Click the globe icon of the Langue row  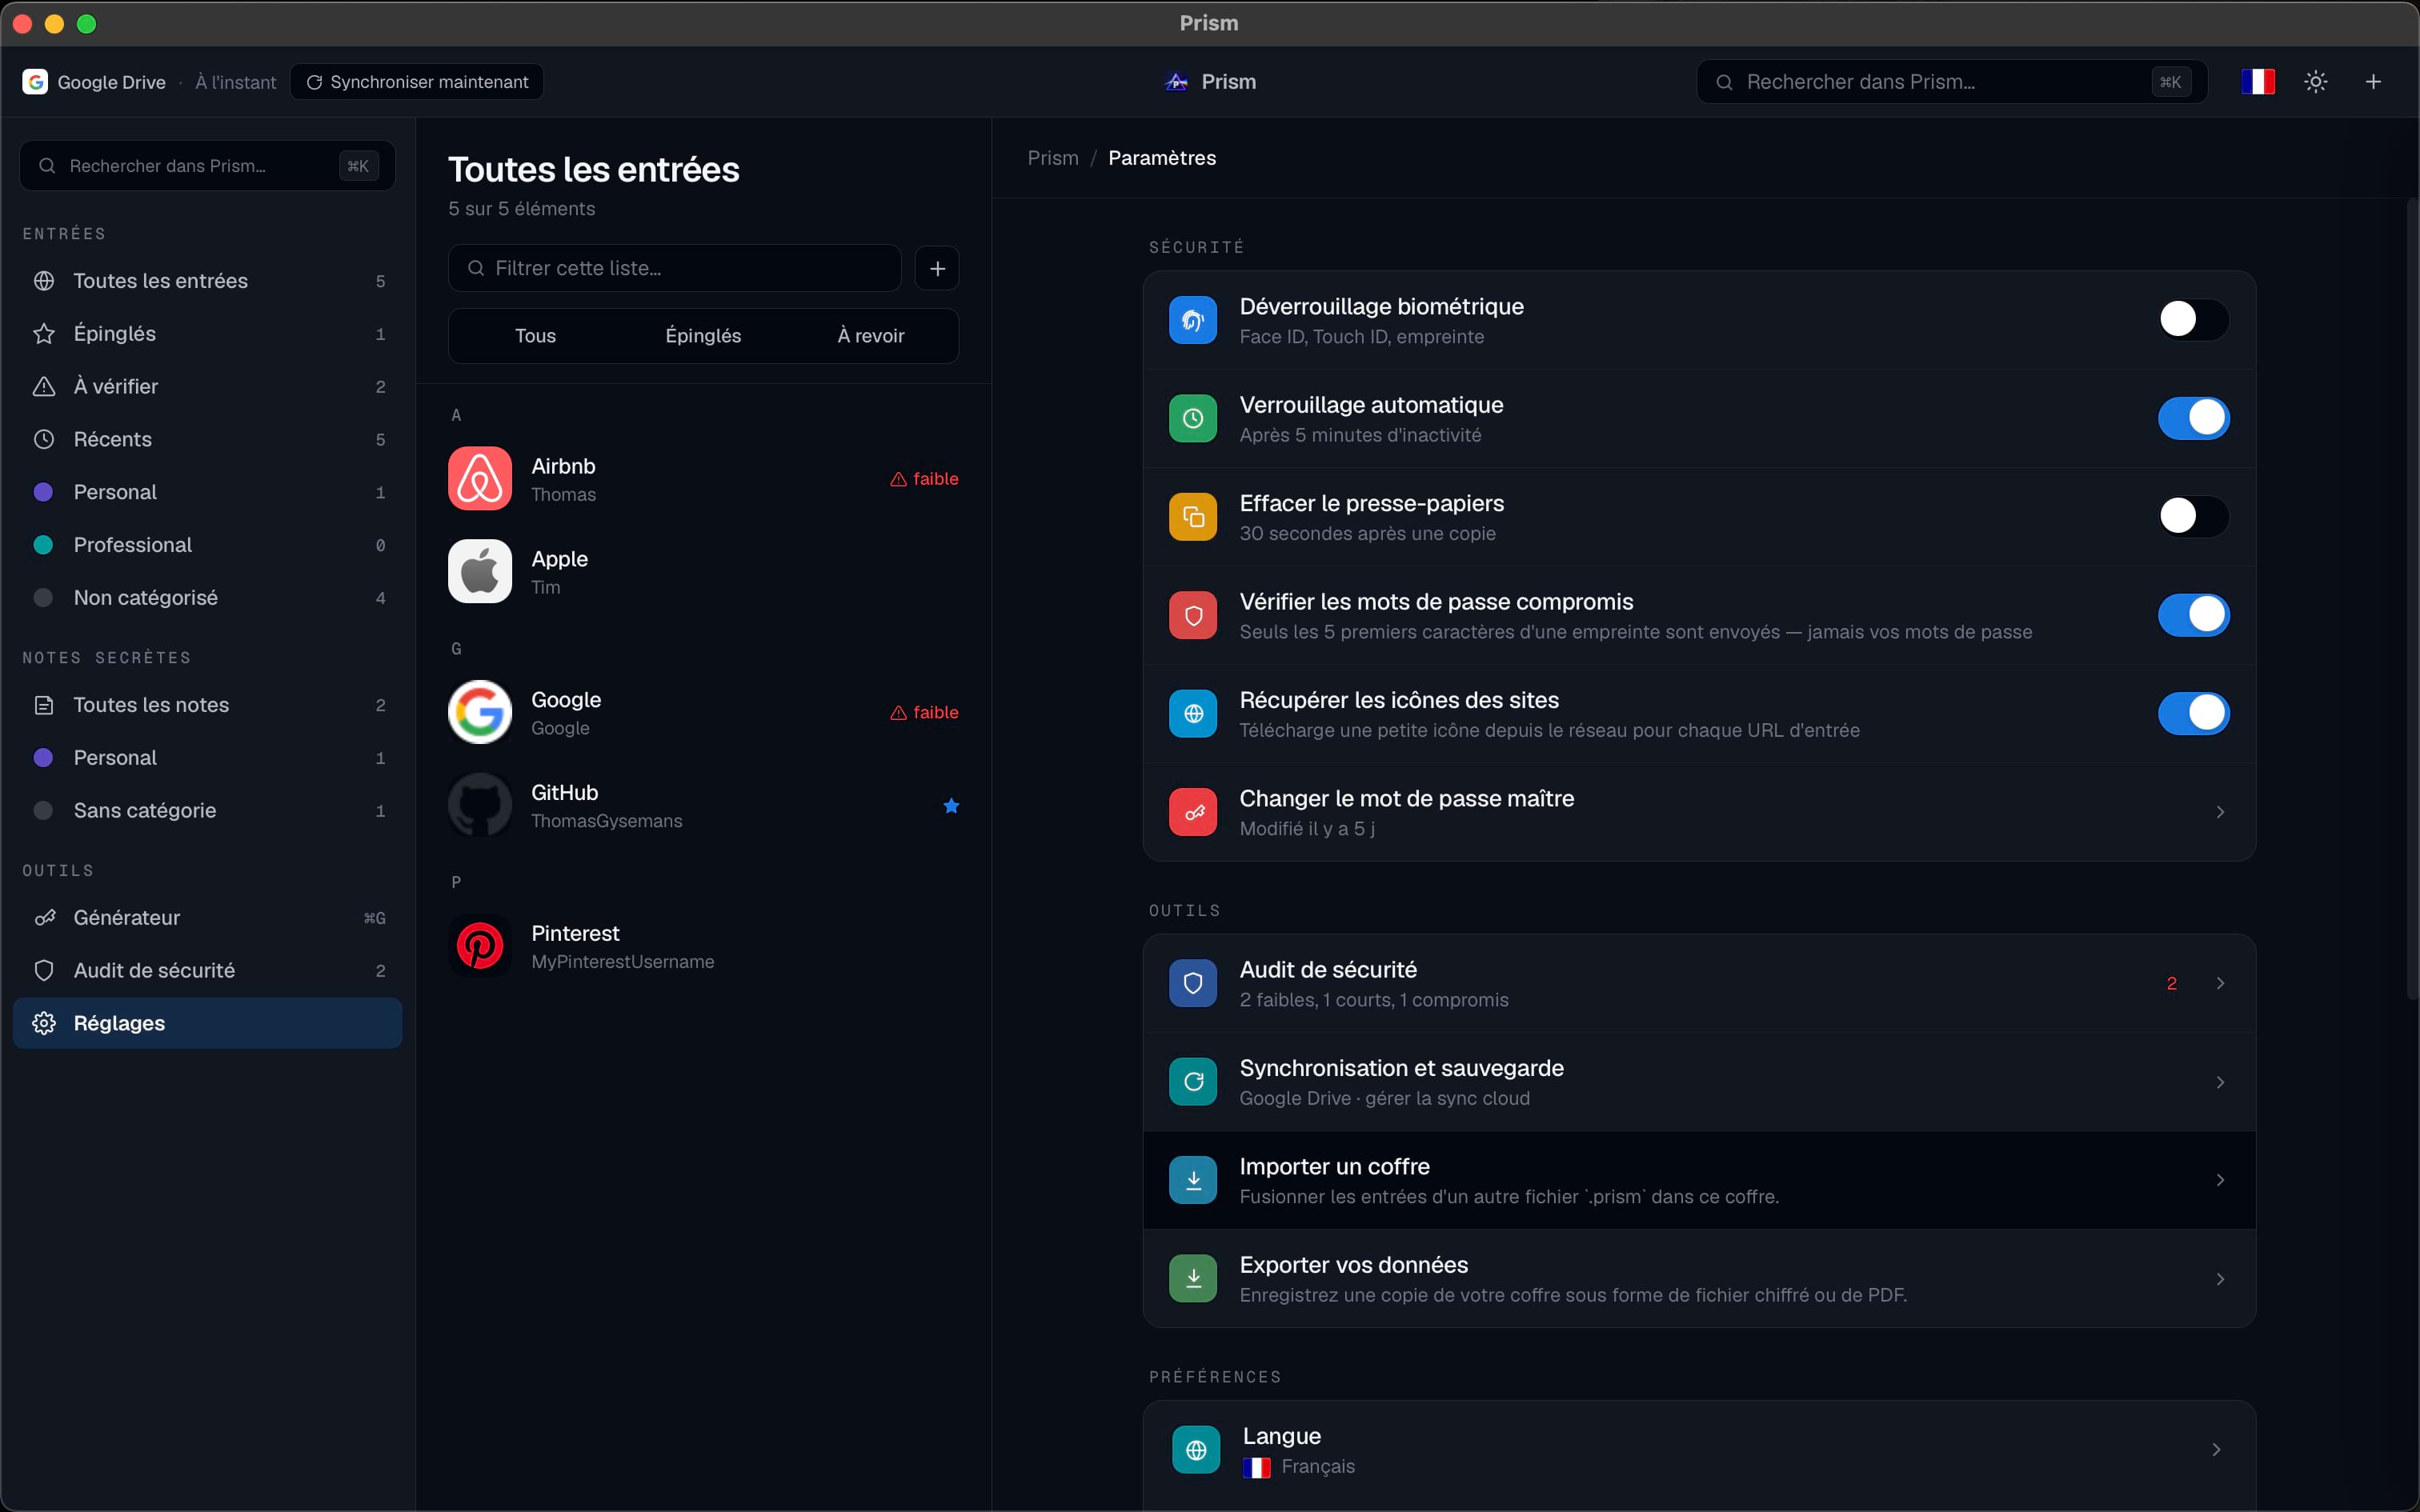click(1196, 1450)
